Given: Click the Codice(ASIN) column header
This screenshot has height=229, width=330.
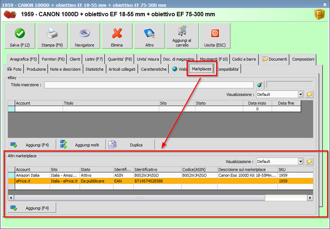Looking at the screenshot, I should (x=199, y=169).
